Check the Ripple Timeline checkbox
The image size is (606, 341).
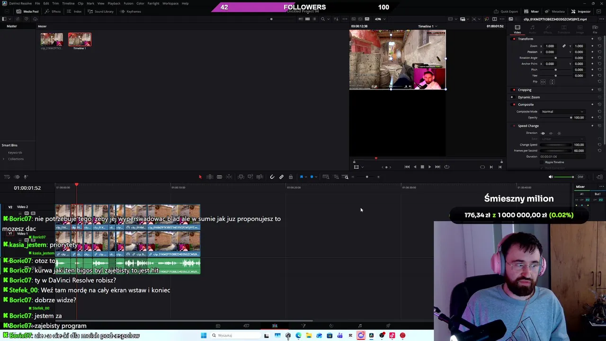click(543, 162)
